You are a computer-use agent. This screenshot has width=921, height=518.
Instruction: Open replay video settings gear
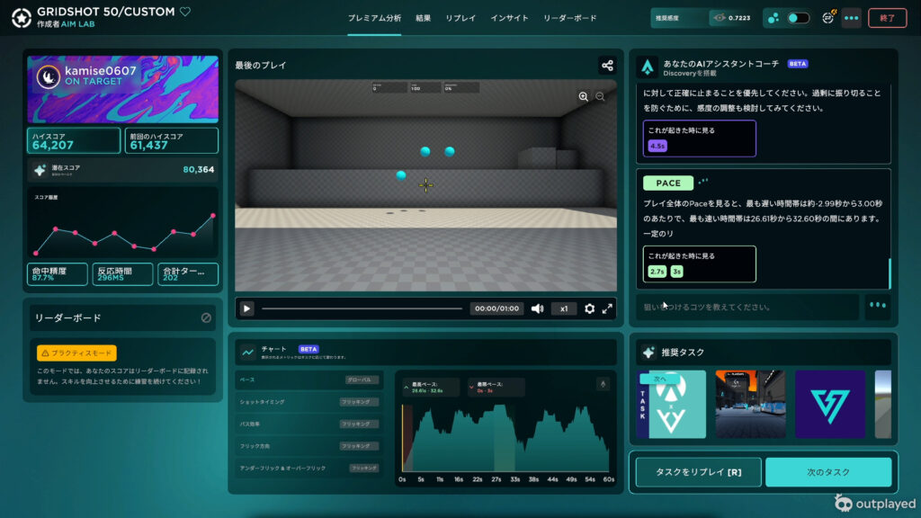coord(589,308)
